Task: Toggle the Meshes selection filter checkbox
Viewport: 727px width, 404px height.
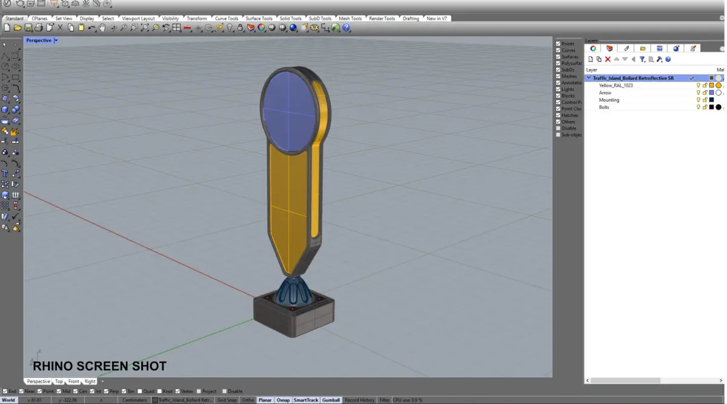Action: [x=558, y=76]
